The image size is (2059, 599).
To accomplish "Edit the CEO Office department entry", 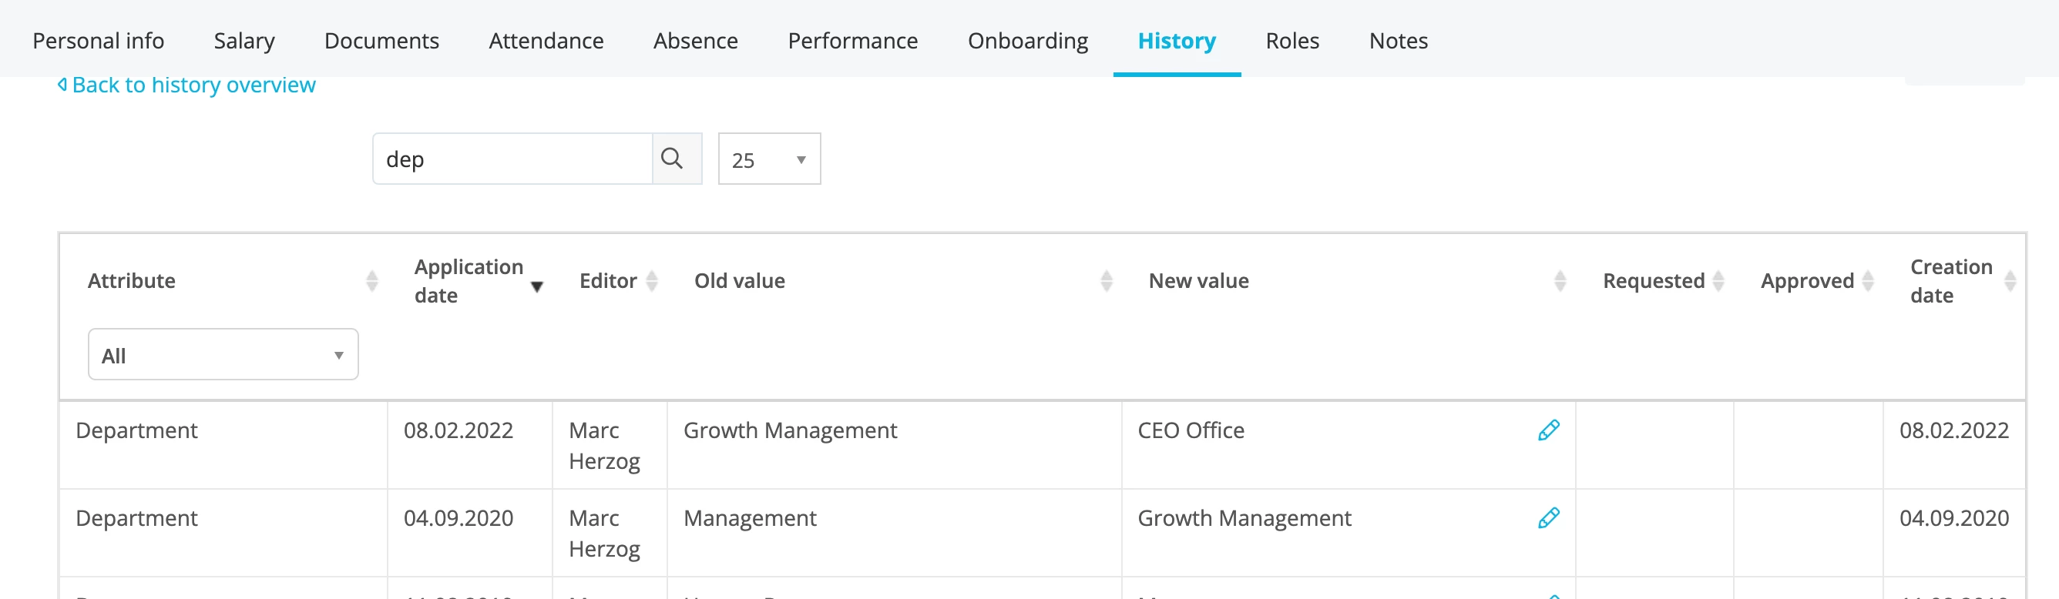I will coord(1548,430).
